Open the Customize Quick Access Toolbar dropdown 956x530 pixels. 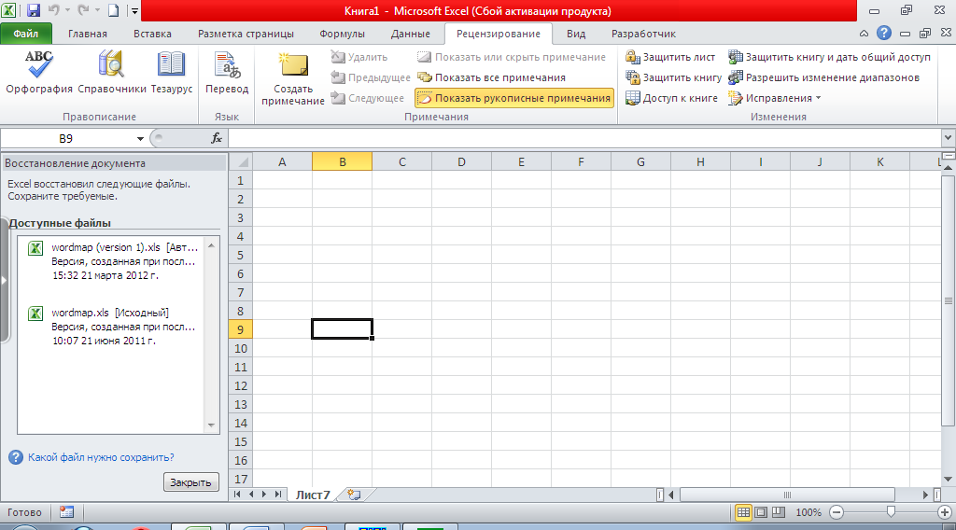[x=134, y=10]
